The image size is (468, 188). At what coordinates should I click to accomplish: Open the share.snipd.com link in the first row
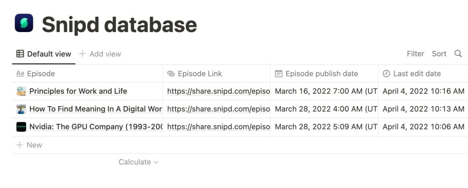click(x=218, y=91)
